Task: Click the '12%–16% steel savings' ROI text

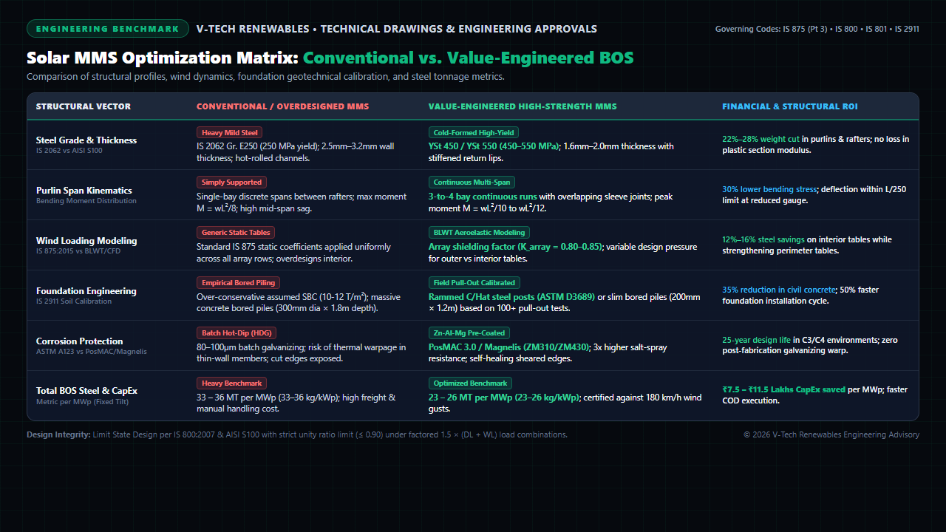Action: 764,239
